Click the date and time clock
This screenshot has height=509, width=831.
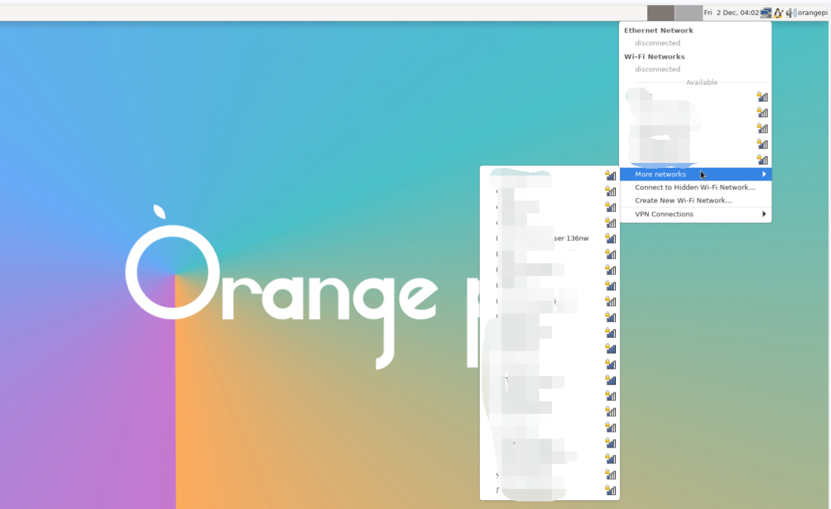click(731, 13)
